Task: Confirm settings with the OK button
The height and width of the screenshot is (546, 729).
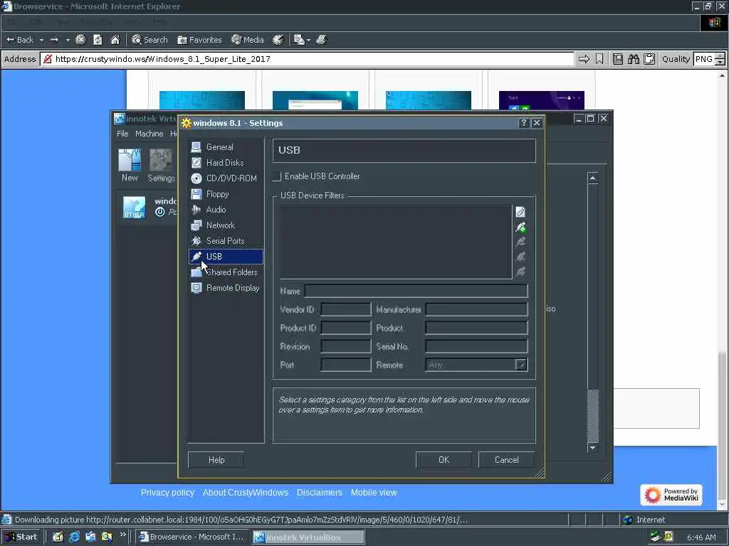Action: 444,460
